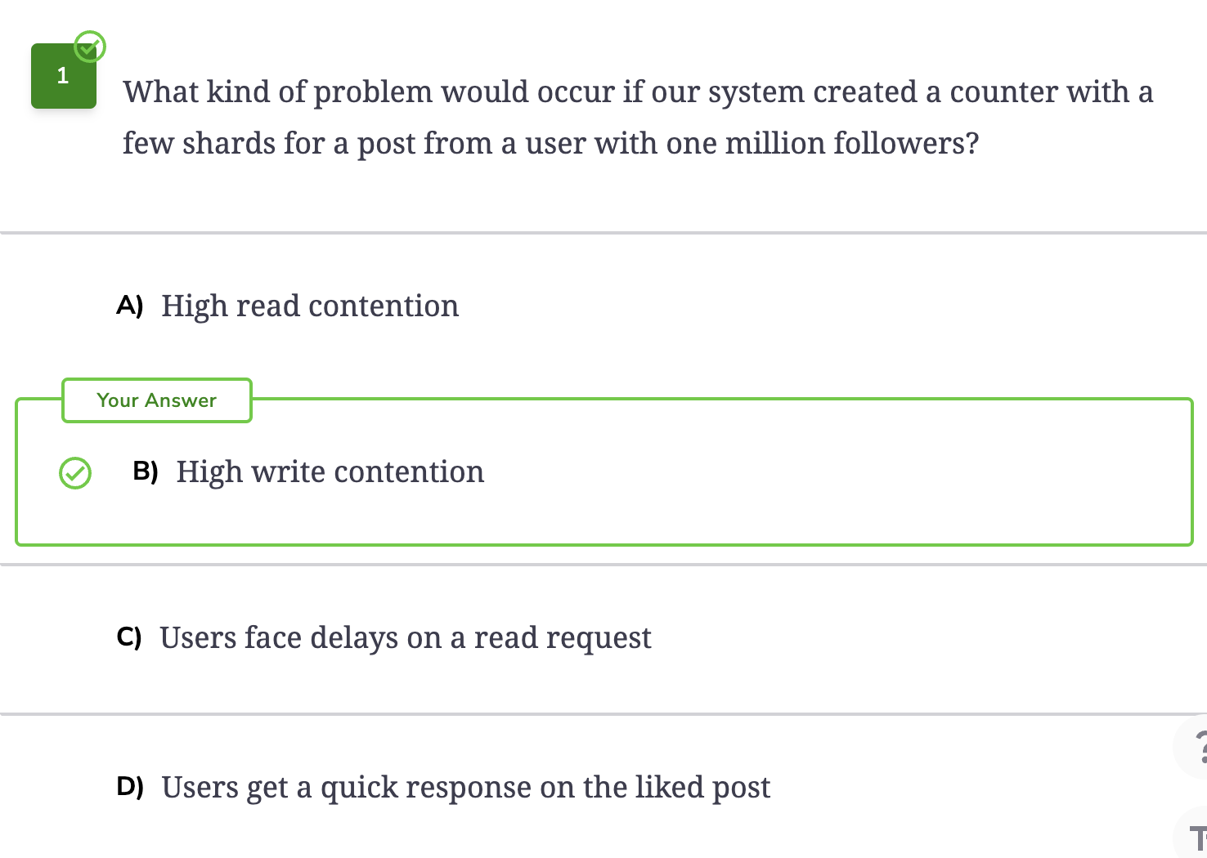The height and width of the screenshot is (858, 1207).
Task: Click the green check circle beside option B
Action: click(75, 473)
